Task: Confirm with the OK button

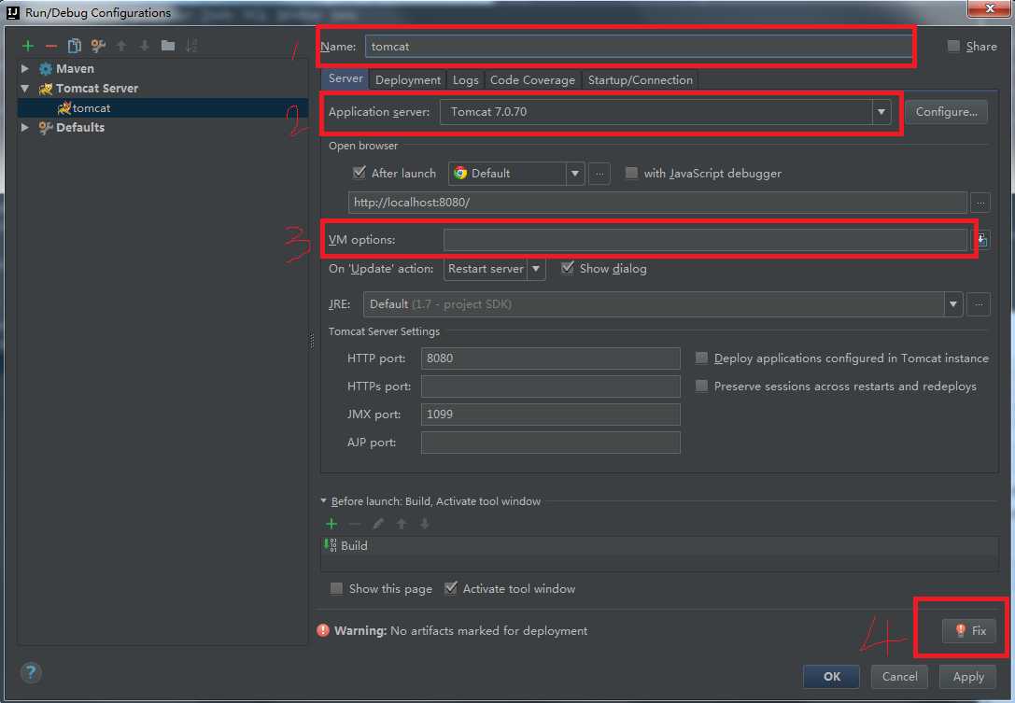Action: coord(832,677)
